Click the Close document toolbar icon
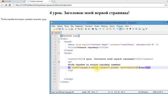 coord(66,29)
